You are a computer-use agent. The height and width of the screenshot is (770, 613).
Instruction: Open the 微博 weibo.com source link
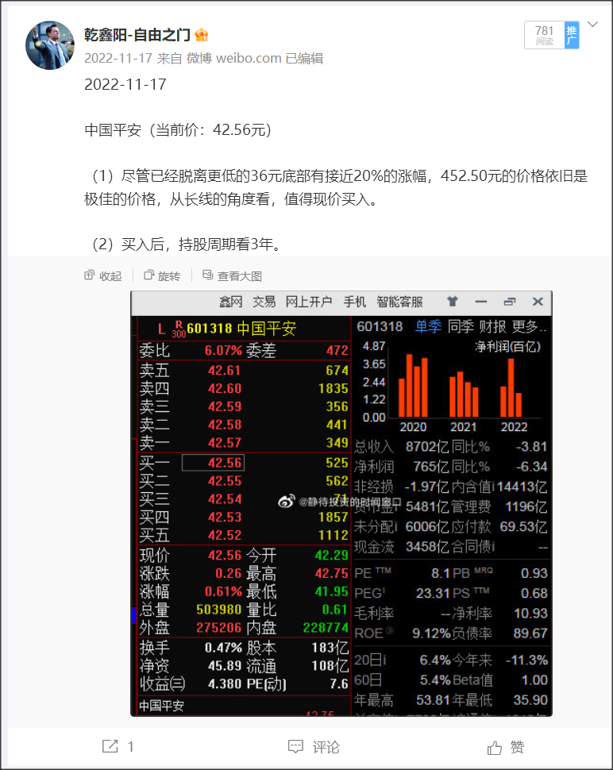[x=233, y=59]
